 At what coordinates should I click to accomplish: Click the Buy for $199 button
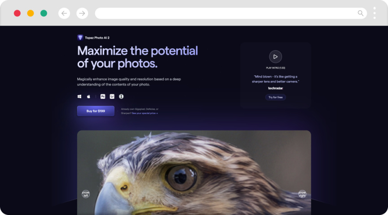click(96, 111)
